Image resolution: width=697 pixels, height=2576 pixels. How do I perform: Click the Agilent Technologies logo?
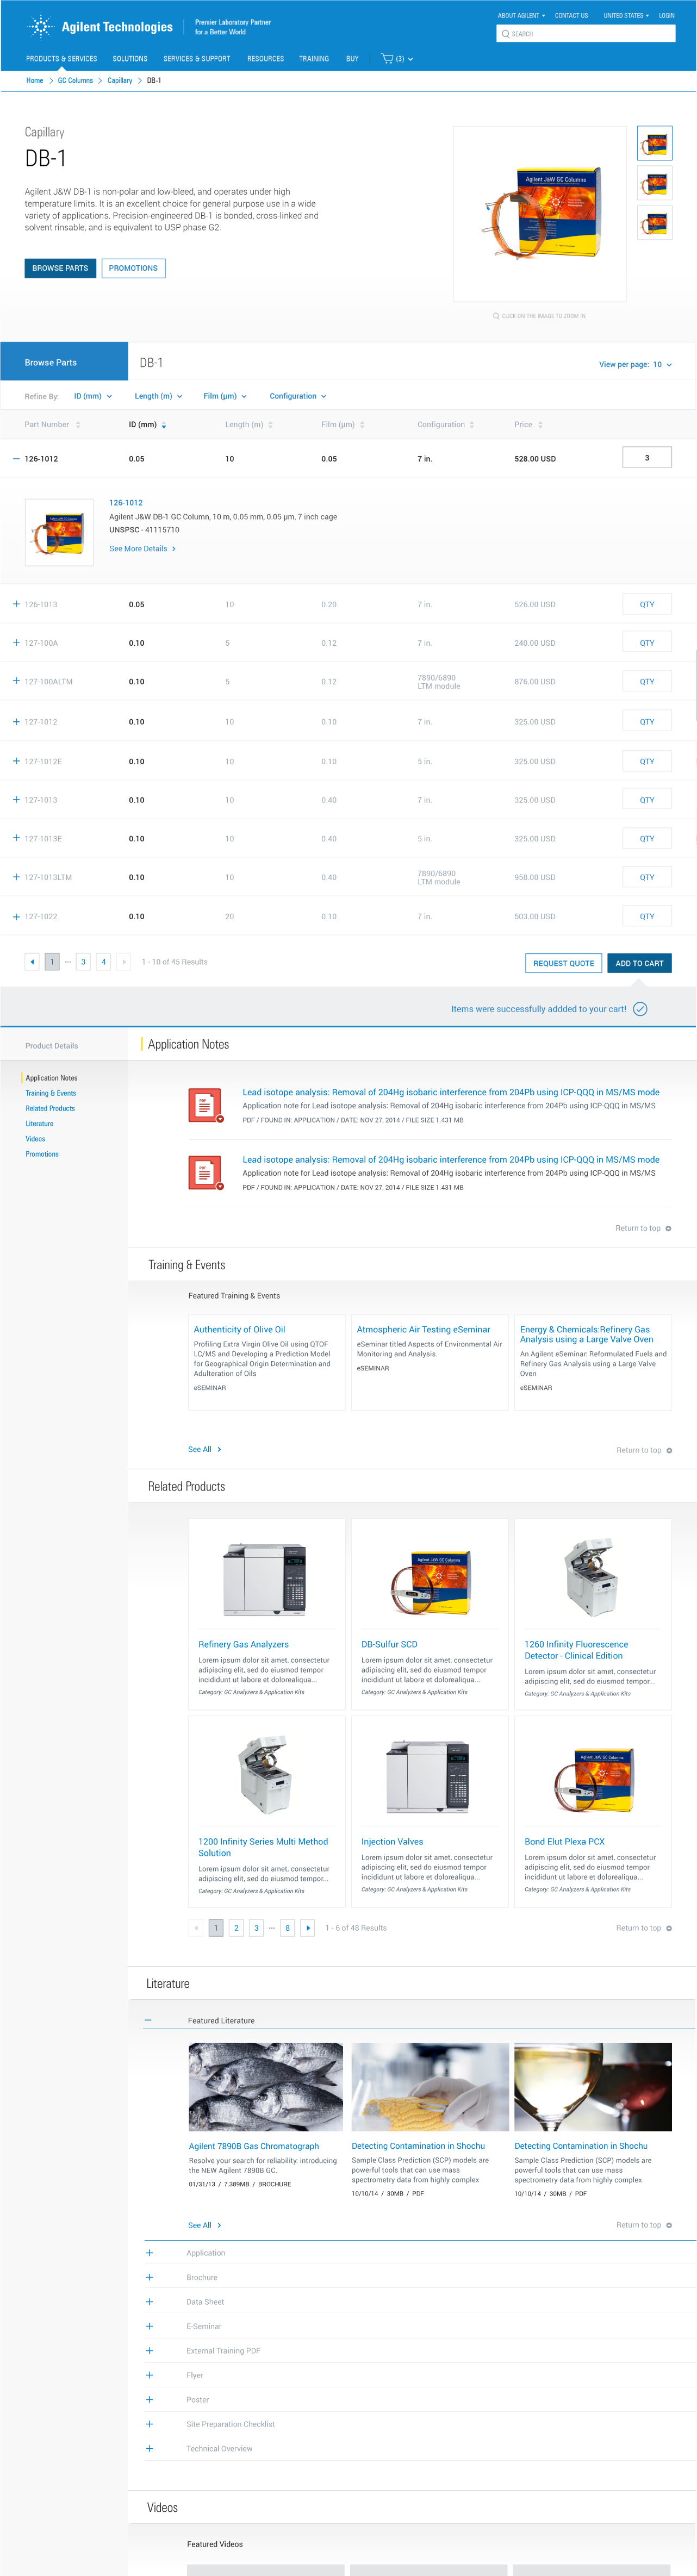(99, 26)
